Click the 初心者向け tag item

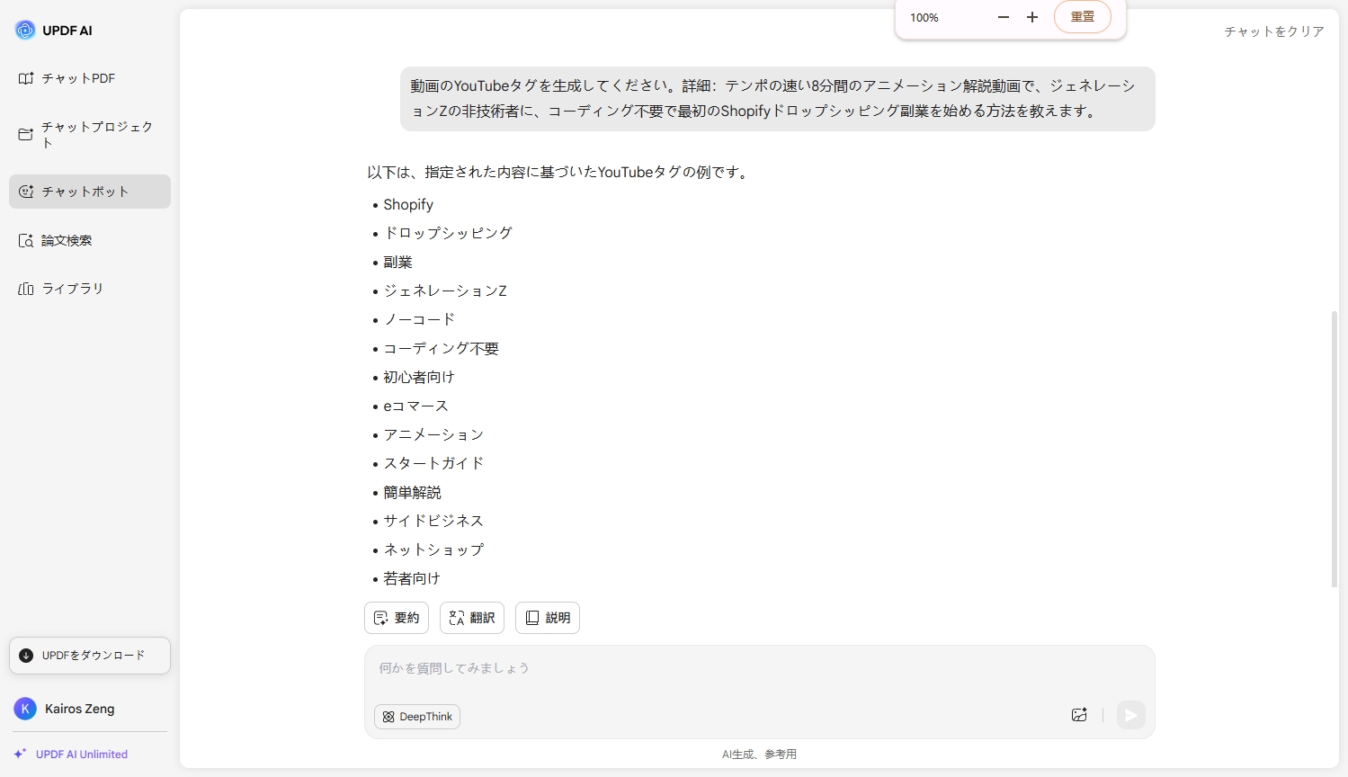click(x=419, y=377)
